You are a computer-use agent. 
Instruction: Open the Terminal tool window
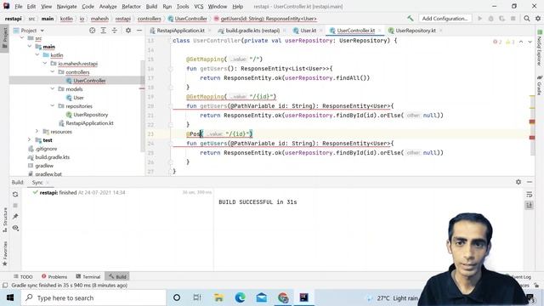coord(88,276)
